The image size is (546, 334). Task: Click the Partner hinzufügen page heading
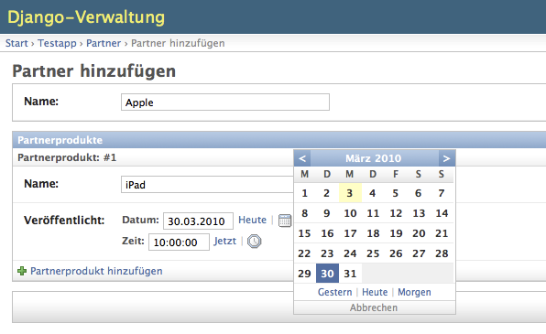pos(94,71)
